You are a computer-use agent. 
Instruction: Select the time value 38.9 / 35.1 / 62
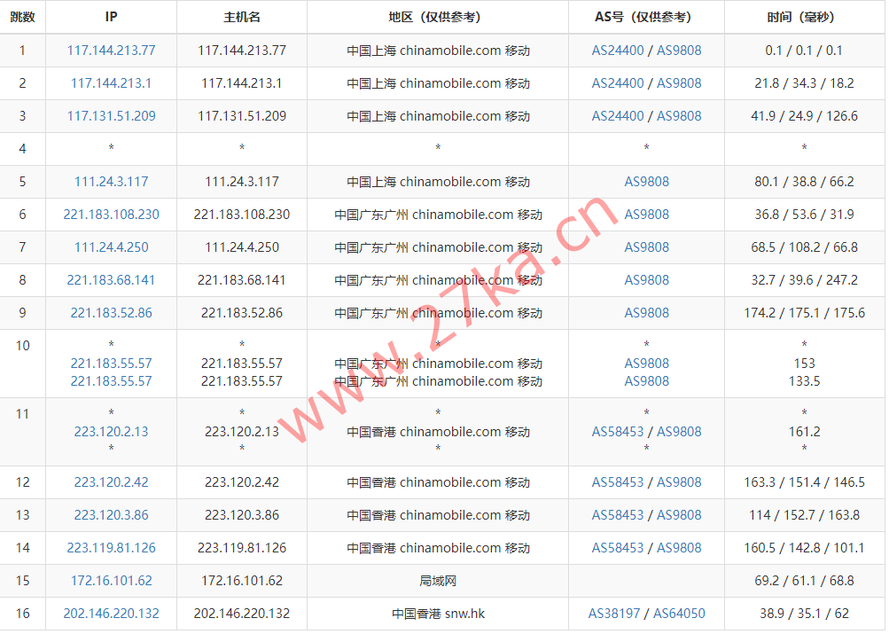coord(804,614)
